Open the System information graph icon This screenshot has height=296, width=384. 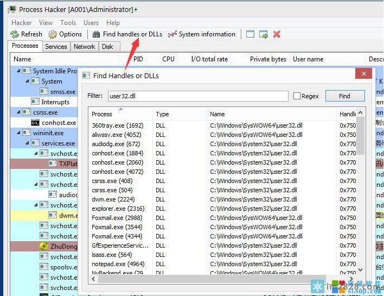point(172,34)
